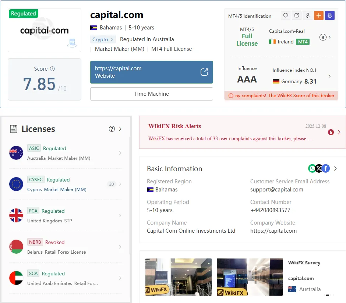Viewport: 346px width, 303px height.
Task: Open the https://capital.com Website button
Action: click(152, 72)
